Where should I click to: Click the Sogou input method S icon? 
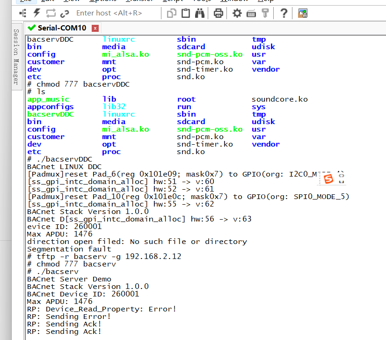328,178
